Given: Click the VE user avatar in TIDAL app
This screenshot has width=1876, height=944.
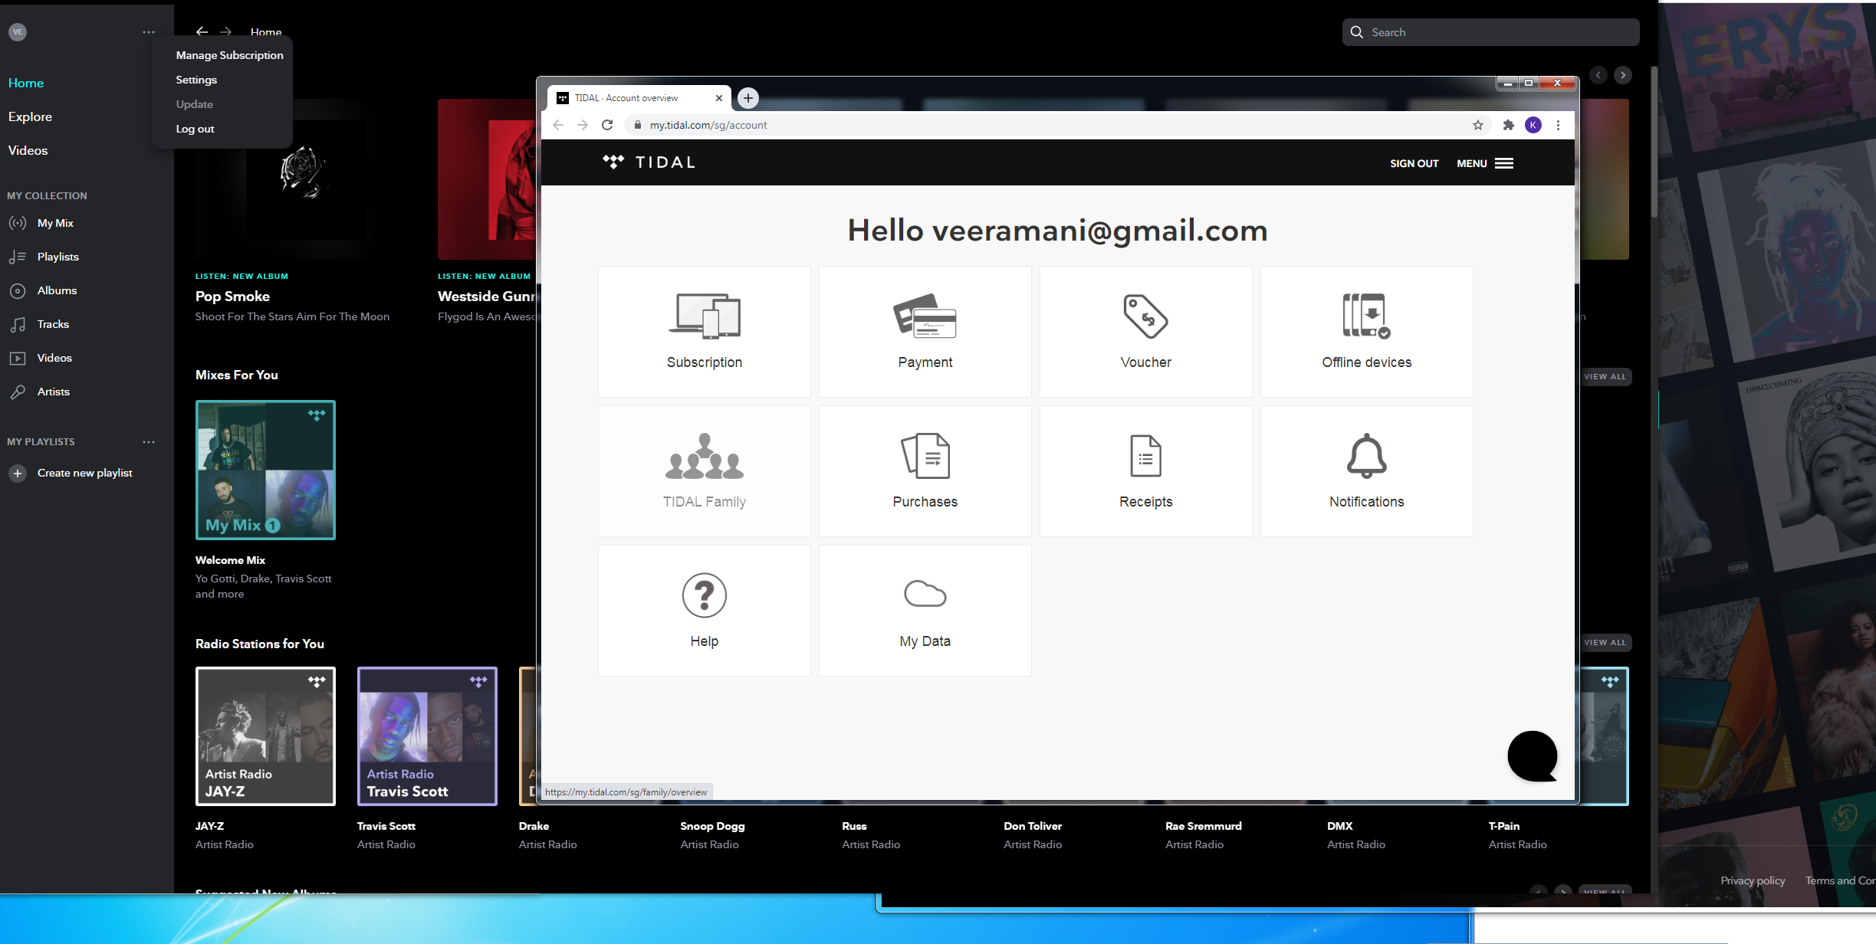Looking at the screenshot, I should (18, 31).
